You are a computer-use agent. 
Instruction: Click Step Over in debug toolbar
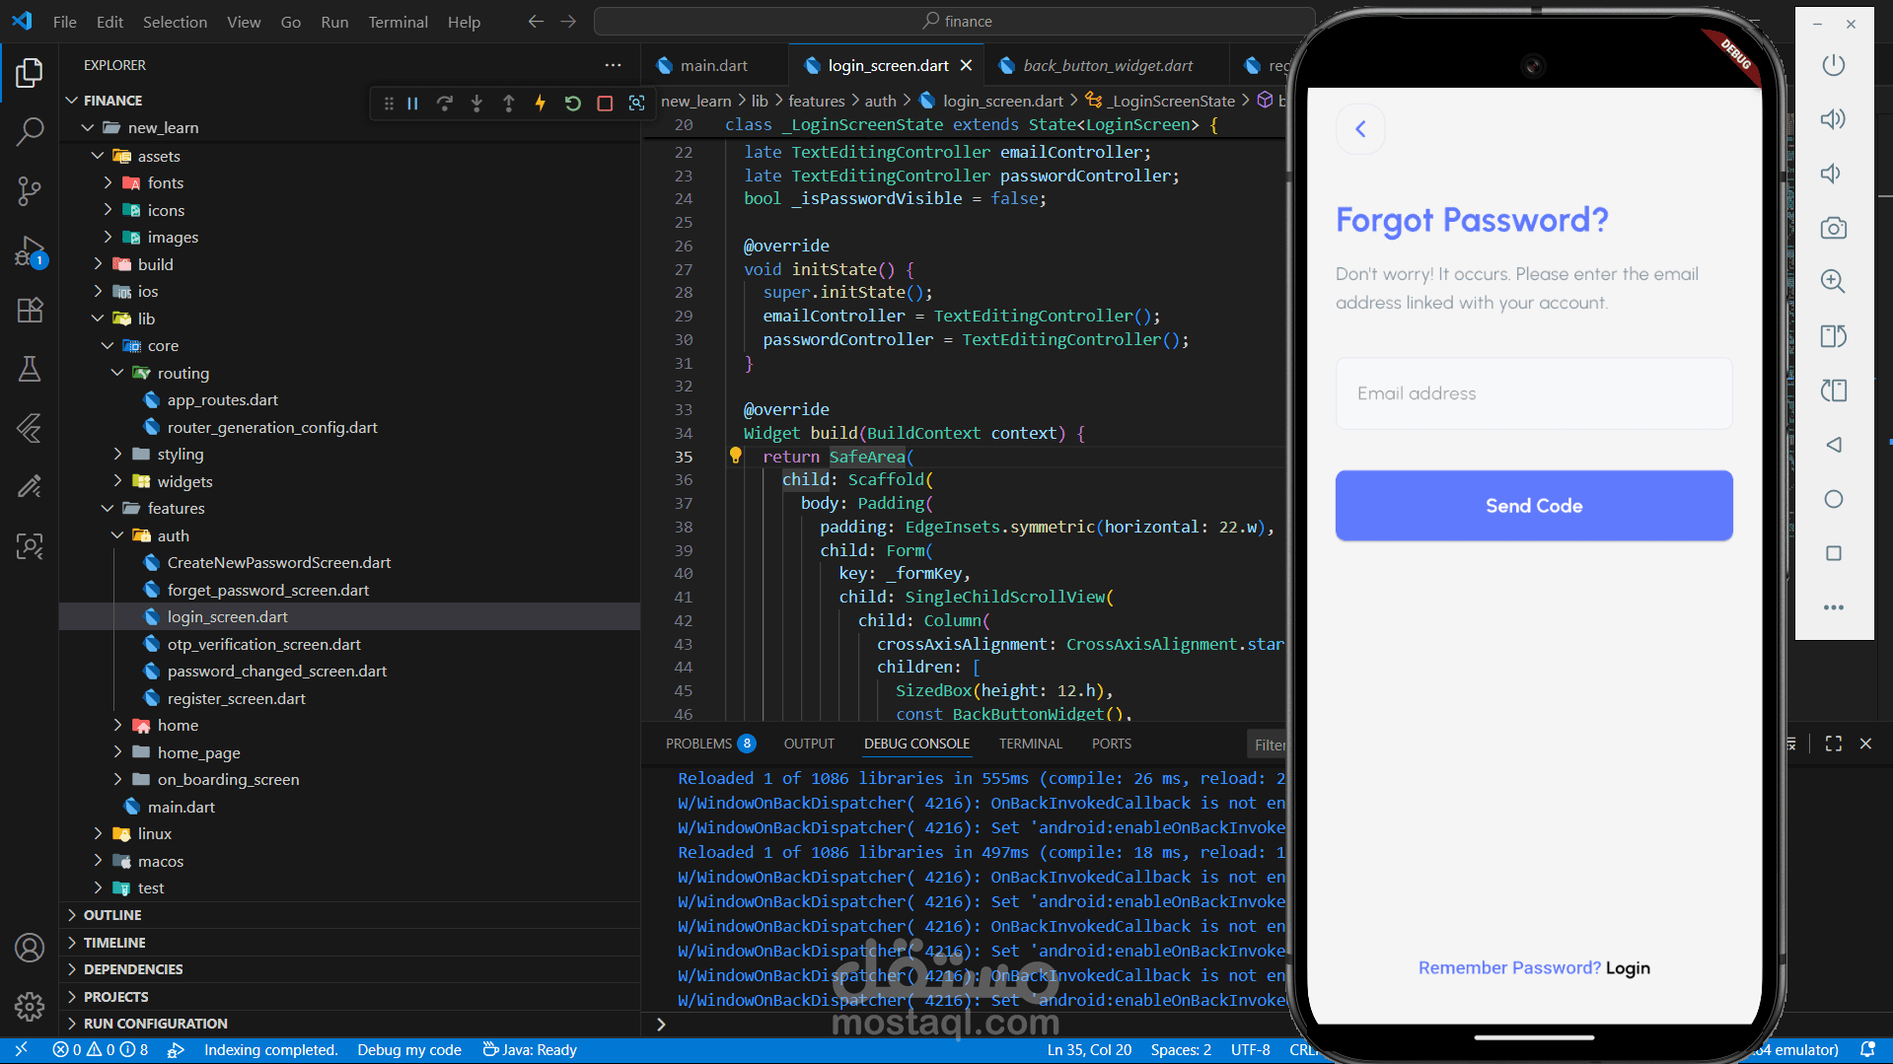coord(445,104)
